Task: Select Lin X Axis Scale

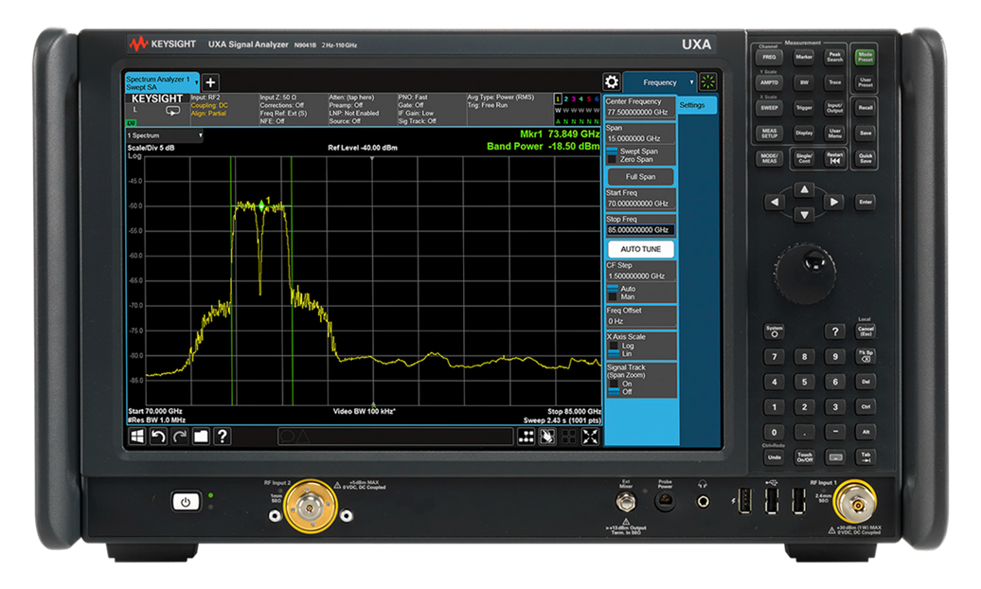Action: pos(621,353)
